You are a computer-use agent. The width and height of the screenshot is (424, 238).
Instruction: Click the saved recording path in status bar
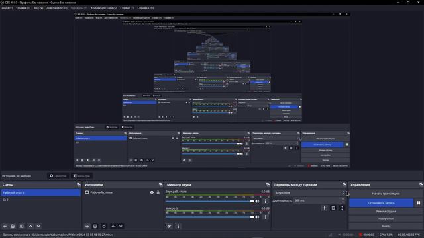[58, 235]
